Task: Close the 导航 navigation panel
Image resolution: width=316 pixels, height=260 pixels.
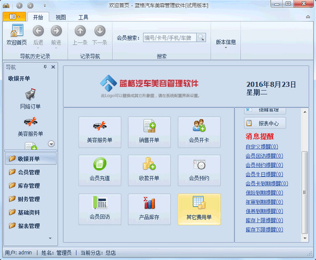Action: [53, 67]
